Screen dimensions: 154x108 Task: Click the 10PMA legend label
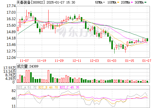coord(112,2)
